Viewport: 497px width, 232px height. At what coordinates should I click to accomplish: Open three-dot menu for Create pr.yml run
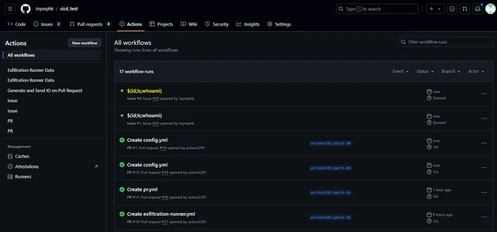point(484,193)
